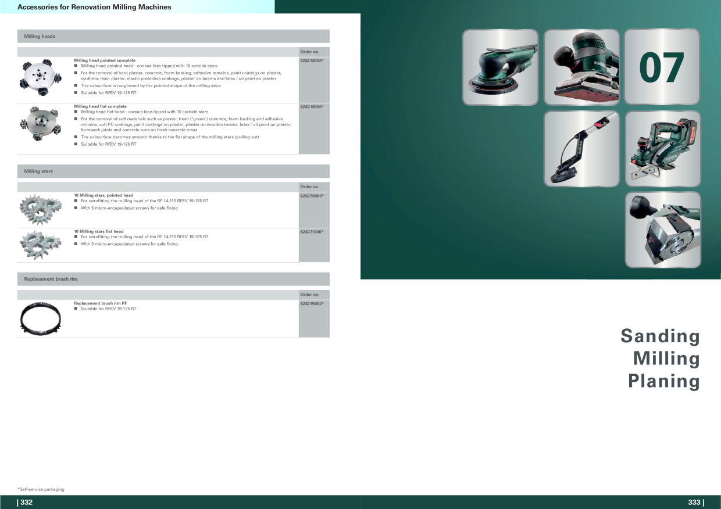Click order number 628215000
Image resolution: width=721 pixels, height=509 pixels.
(x=312, y=304)
